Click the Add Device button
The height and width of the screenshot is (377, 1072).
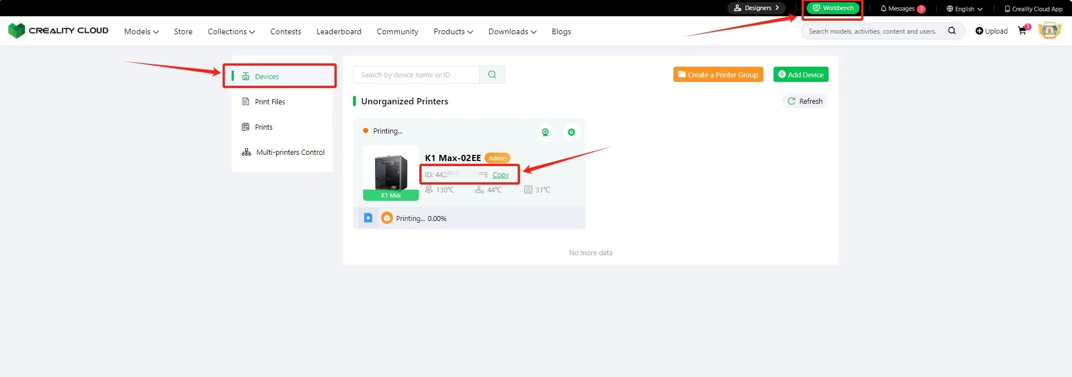coord(800,75)
